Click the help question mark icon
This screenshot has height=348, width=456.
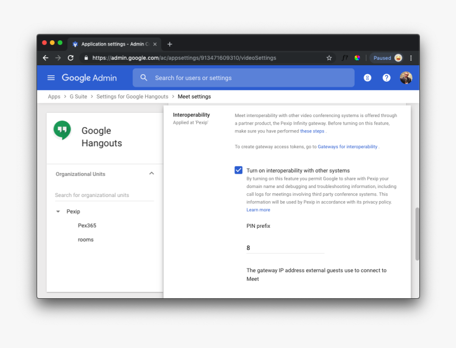coord(387,78)
